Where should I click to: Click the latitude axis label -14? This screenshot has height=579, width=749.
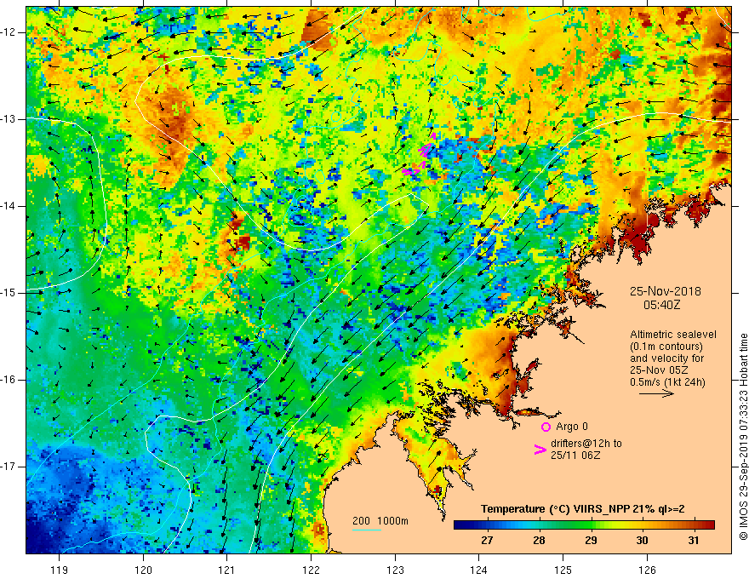(9, 206)
